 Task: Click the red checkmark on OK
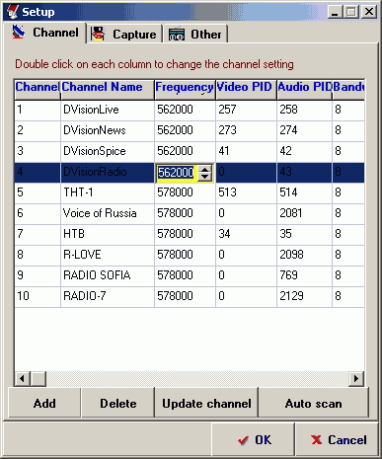[243, 440]
